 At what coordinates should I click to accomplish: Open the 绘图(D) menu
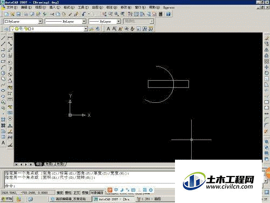(x=97, y=8)
